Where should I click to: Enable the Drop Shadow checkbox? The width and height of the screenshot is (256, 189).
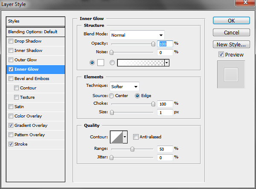[11, 41]
